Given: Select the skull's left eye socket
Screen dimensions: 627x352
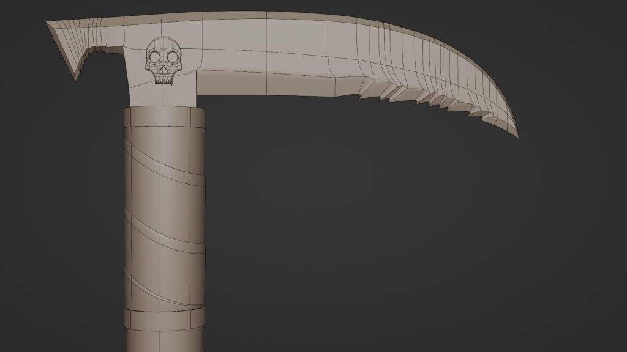Looking at the screenshot, I should coord(155,57).
